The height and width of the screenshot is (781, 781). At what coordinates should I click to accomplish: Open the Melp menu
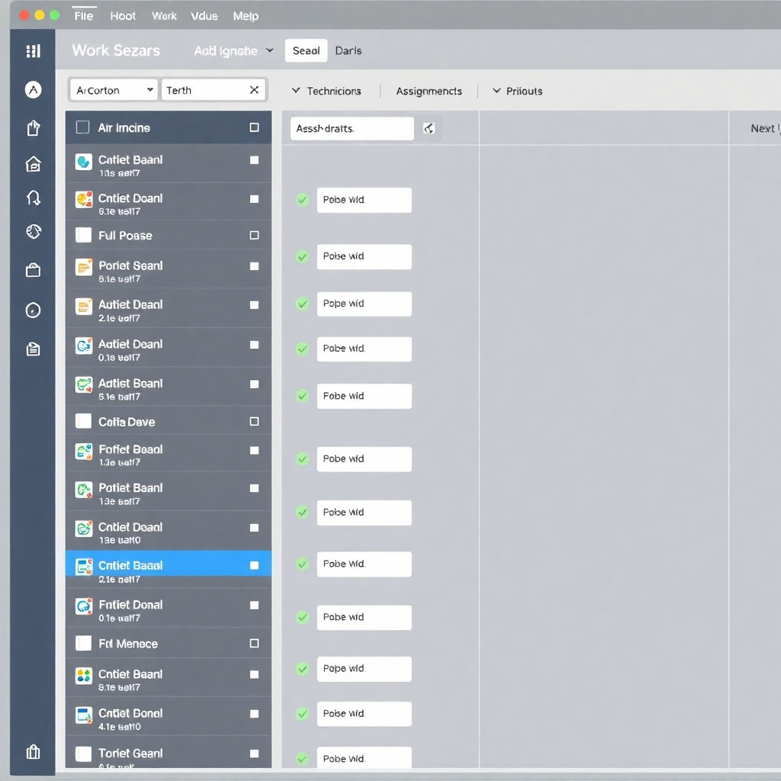coord(246,16)
